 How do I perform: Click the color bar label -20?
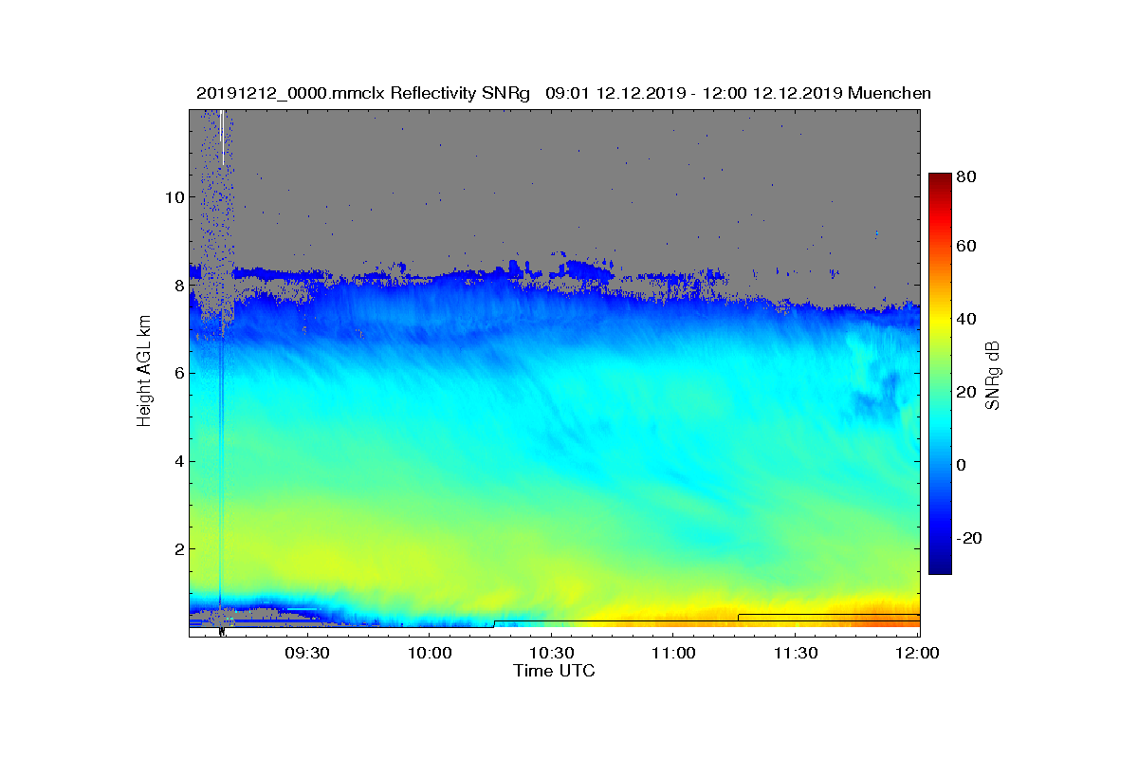coord(969,538)
